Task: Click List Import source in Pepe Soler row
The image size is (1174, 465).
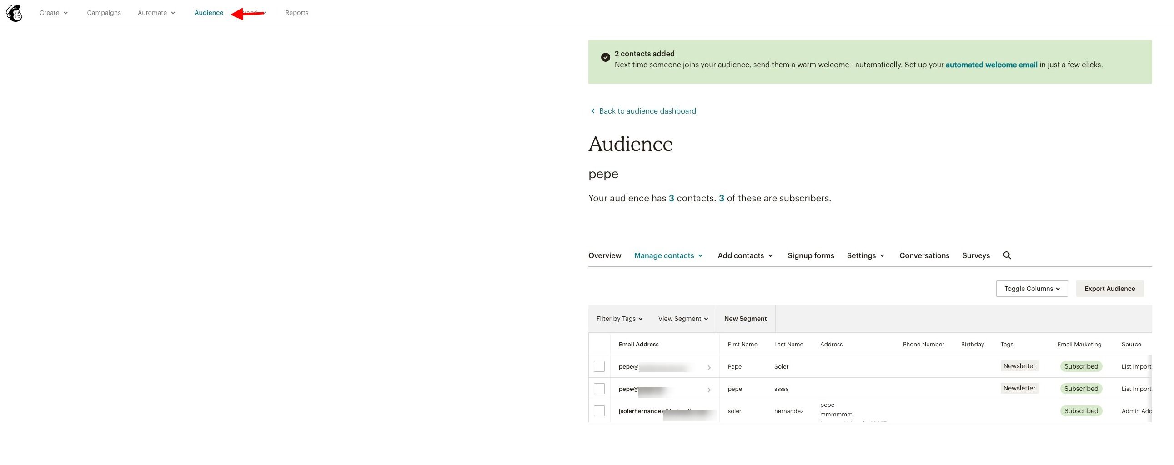Action: 1136,367
